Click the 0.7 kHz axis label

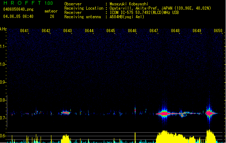point(3,118)
